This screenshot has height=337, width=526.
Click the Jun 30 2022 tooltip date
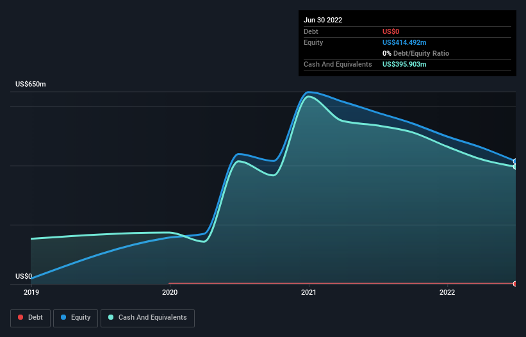tap(323, 20)
